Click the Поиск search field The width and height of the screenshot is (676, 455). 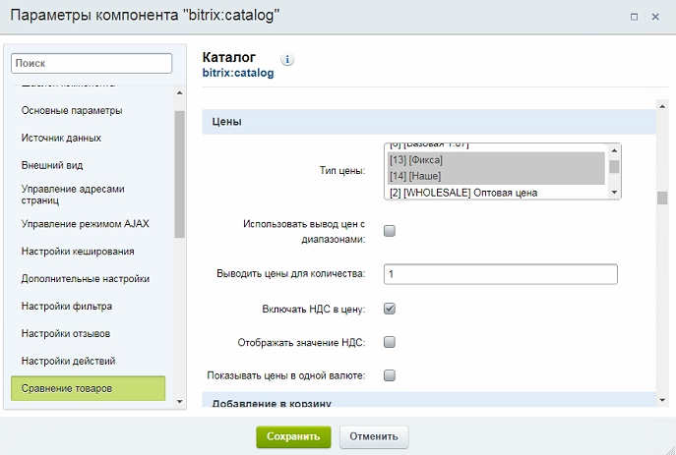92,63
